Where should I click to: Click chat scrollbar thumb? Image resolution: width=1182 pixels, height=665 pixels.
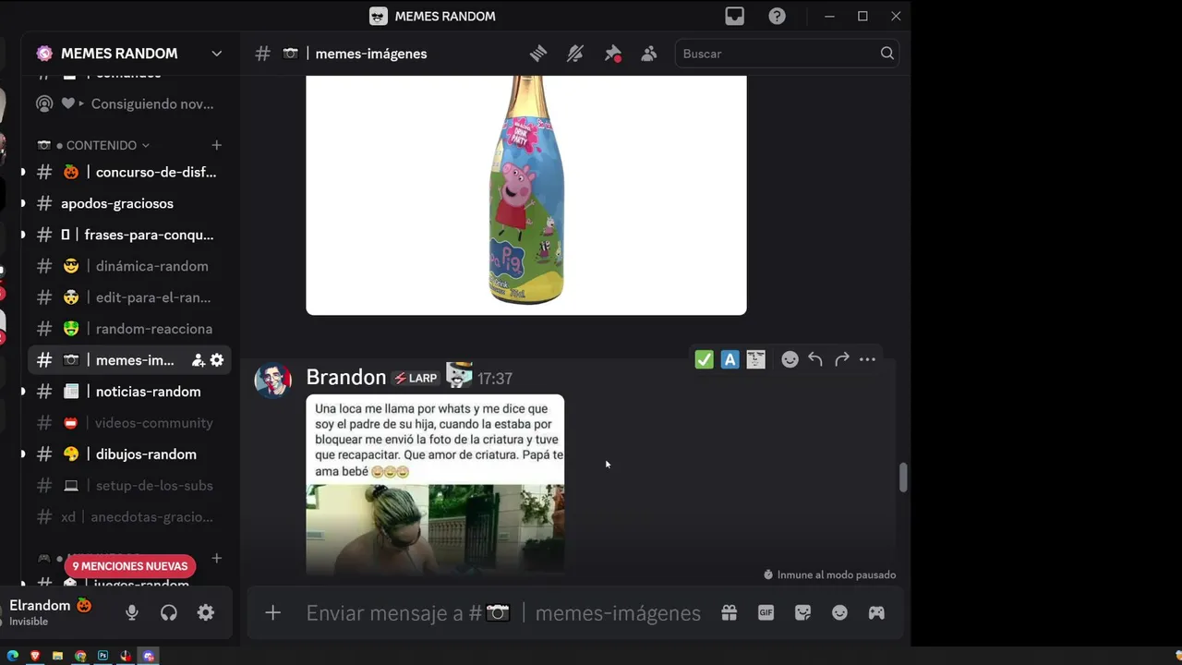[x=903, y=478]
